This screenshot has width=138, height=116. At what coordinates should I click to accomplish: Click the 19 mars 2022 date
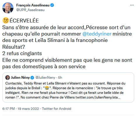[x=28, y=109]
